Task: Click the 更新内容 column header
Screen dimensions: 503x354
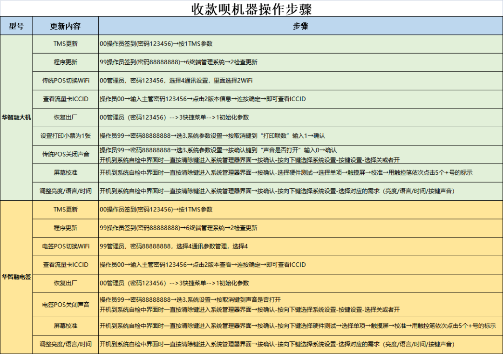Action: 65,26
